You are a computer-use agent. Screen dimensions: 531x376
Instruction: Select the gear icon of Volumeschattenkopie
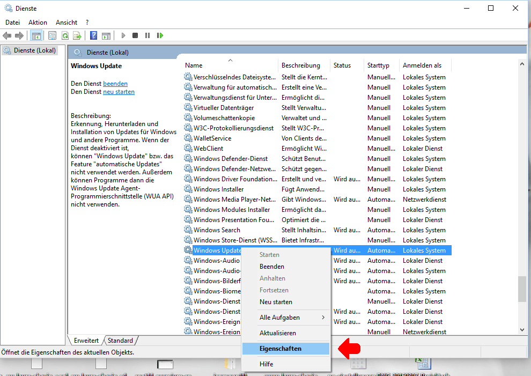tap(188, 118)
